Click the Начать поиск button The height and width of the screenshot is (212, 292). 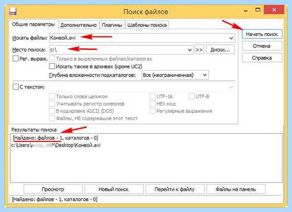(262, 34)
